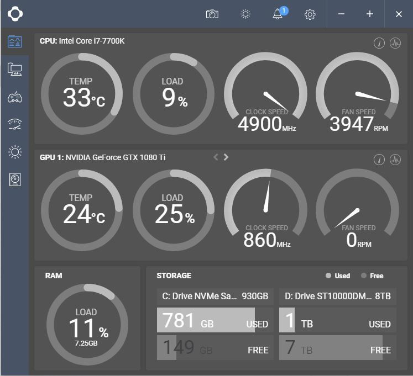Open the settings gear

coord(310,14)
